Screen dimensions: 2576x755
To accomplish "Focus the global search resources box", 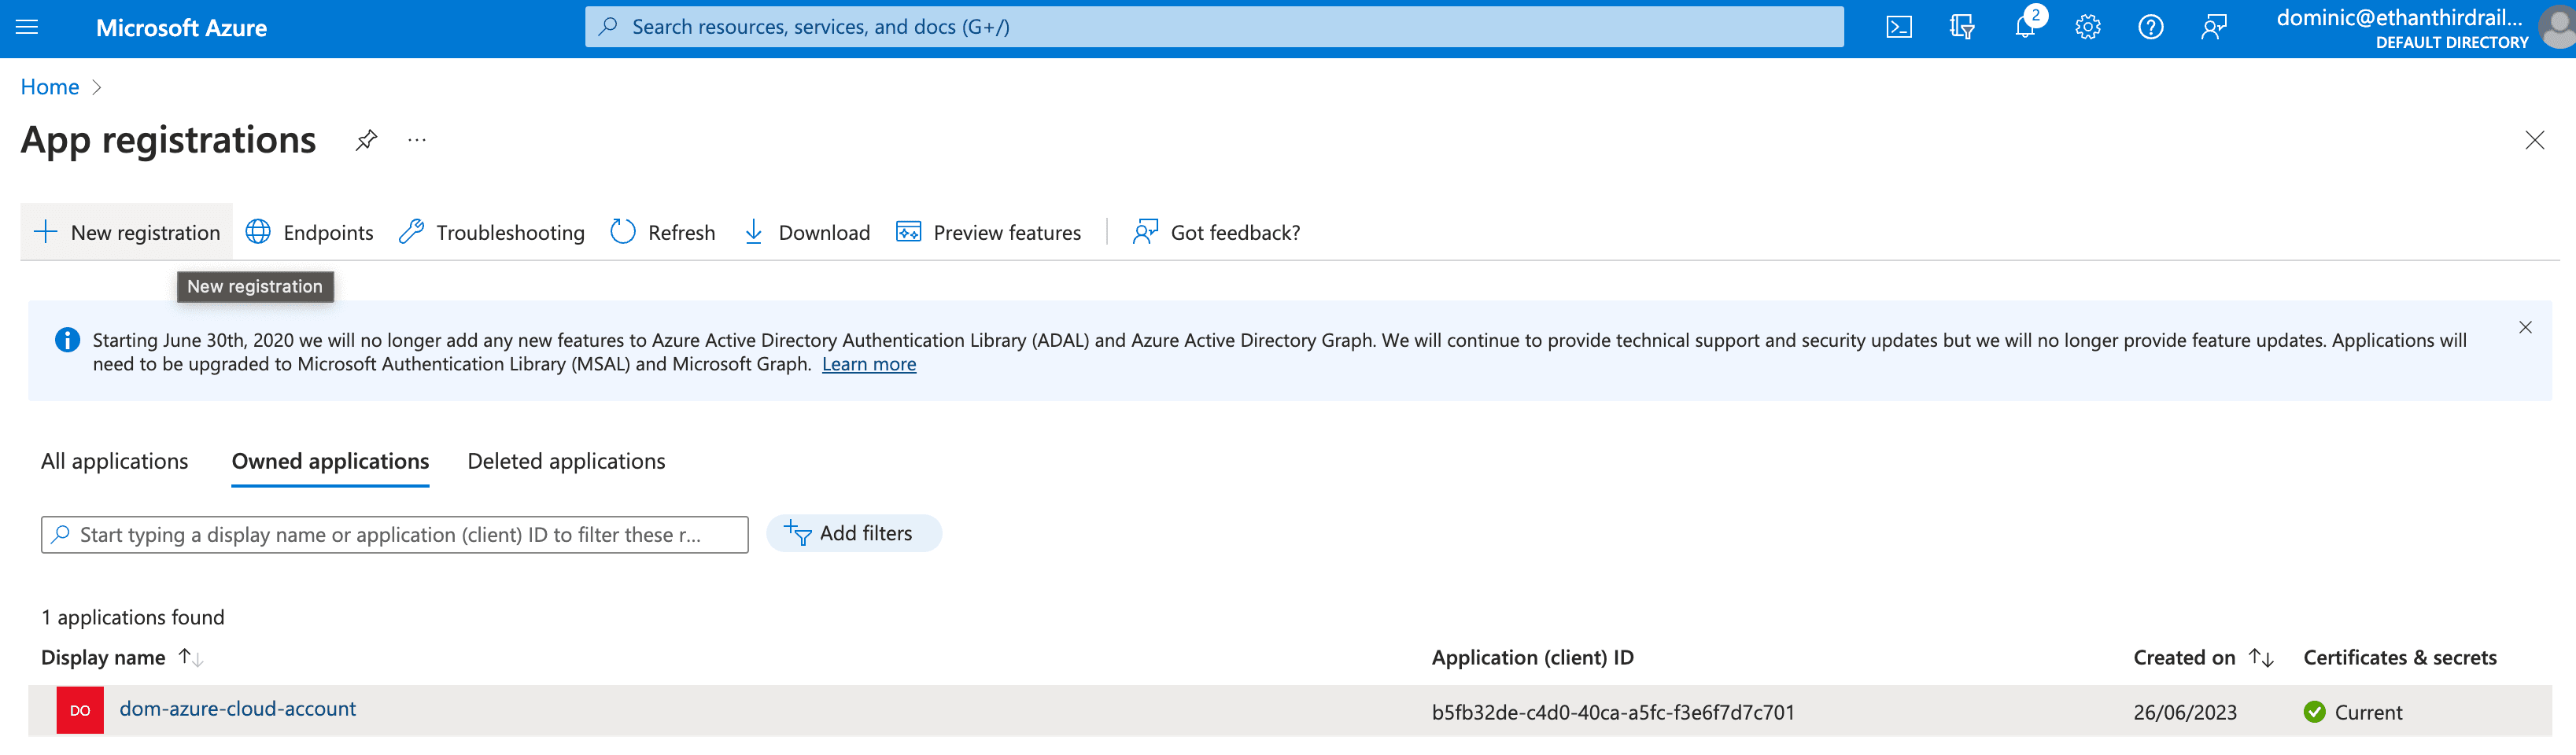I will [1213, 27].
